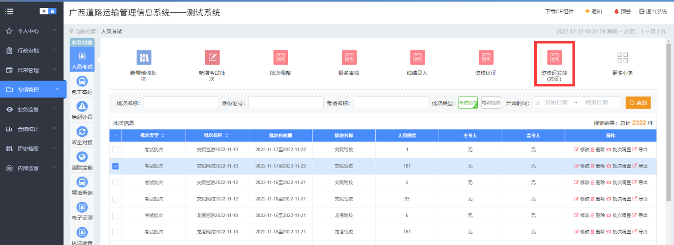Open the 业务监管 menu item
674x245 pixels.
tap(32, 109)
